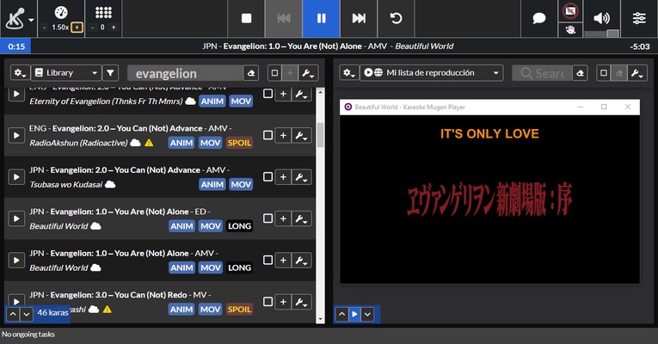Go to the previous song
Viewport: 658px width, 344px height.
tap(284, 18)
